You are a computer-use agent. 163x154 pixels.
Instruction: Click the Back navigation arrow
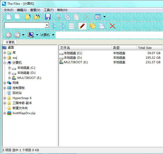pos(8,35)
